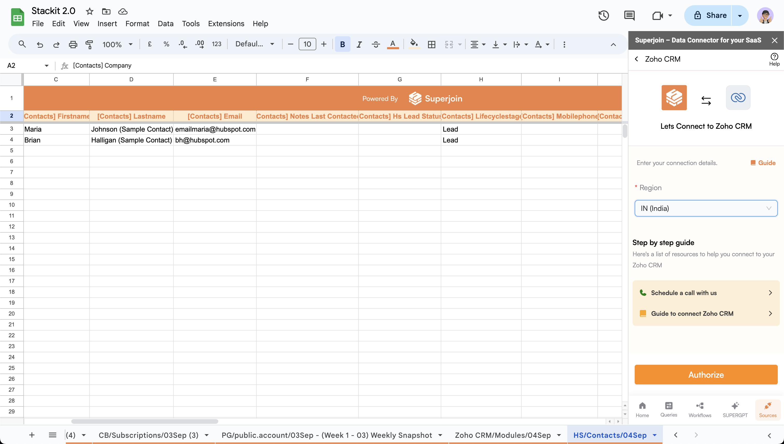
Task: Open the Region dropdown showing IN (India)
Action: (705, 208)
